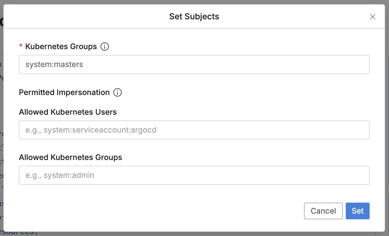Click the info icon beside Kubernetes Groups
Image resolution: width=389 pixels, height=236 pixels.
pyautogui.click(x=105, y=46)
